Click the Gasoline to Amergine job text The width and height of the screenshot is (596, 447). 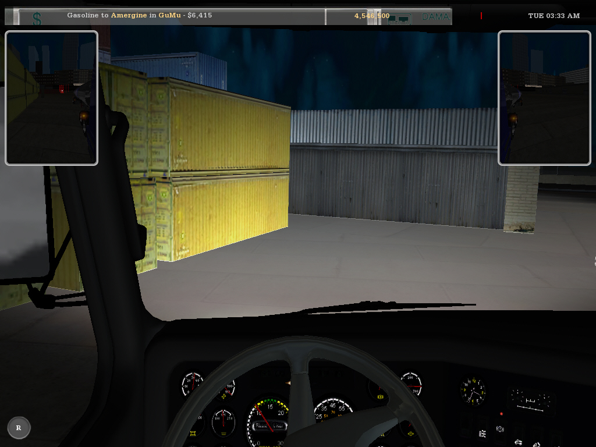point(140,15)
